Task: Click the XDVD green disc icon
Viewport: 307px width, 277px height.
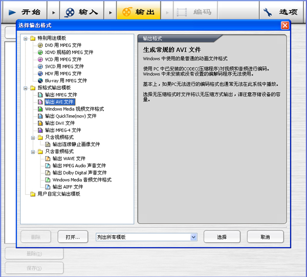Action: click(x=40, y=53)
